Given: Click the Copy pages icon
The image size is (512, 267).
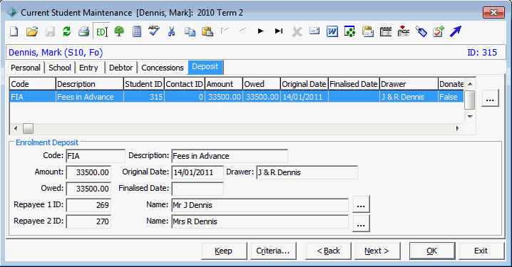Looking at the screenshot, I should tap(190, 31).
